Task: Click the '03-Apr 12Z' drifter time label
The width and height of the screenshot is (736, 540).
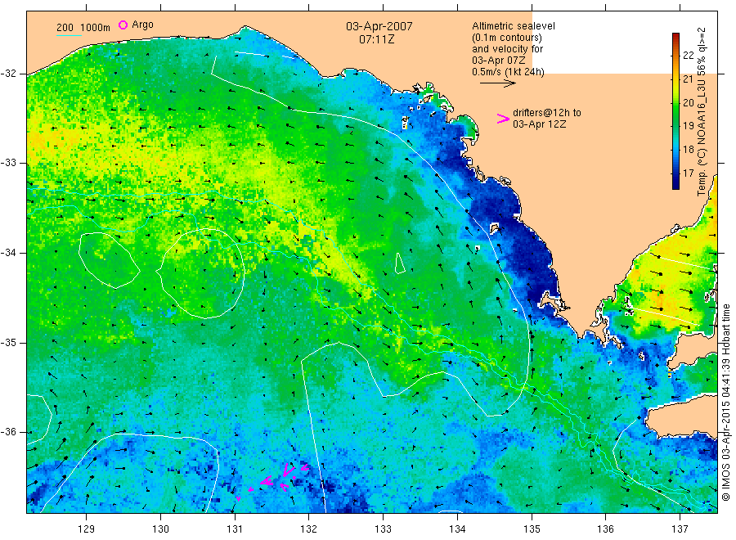Action: 540,124
